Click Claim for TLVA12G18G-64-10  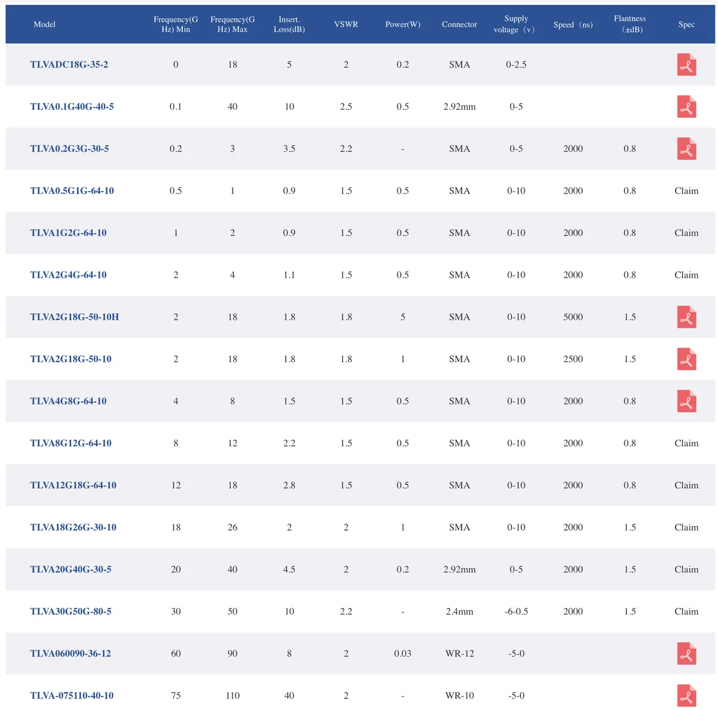pos(686,485)
